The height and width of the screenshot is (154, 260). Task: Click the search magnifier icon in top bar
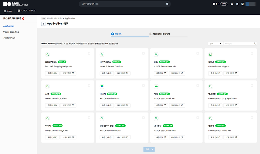167,4
